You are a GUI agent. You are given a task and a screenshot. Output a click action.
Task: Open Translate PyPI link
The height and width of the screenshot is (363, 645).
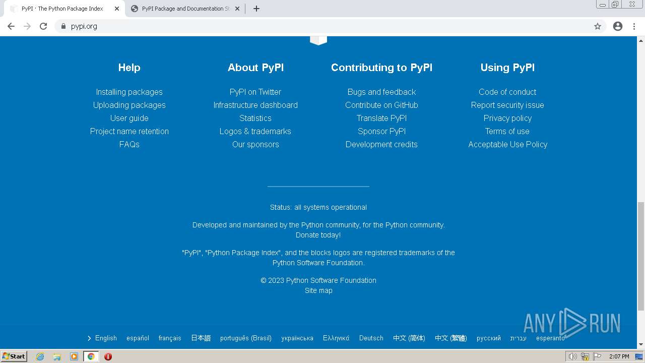pyautogui.click(x=381, y=118)
